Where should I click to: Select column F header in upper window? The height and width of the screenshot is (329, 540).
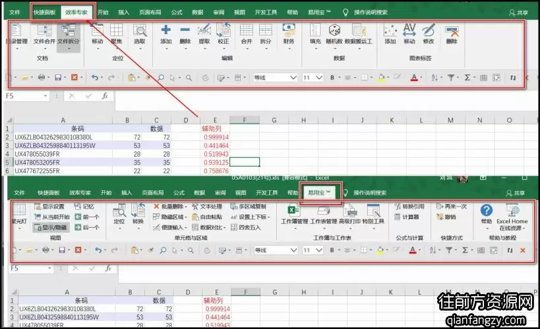pos(245,120)
